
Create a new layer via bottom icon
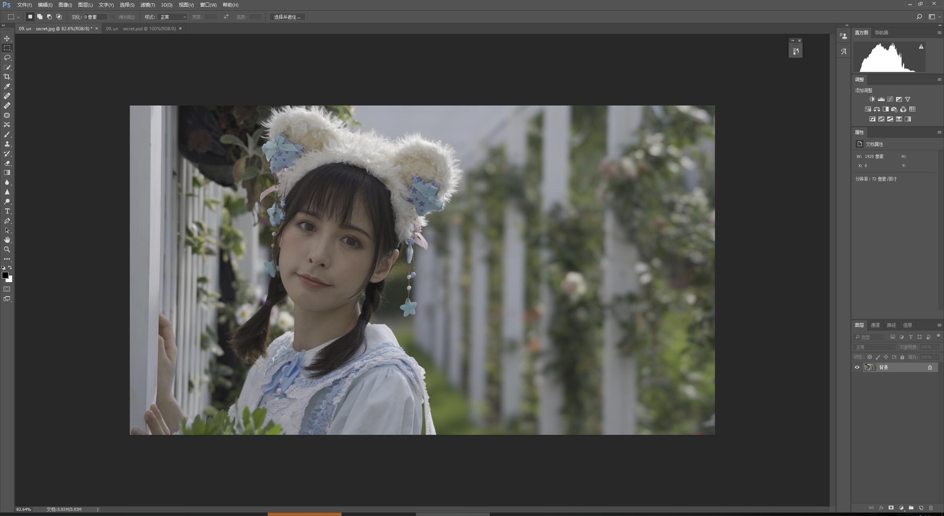click(x=921, y=508)
